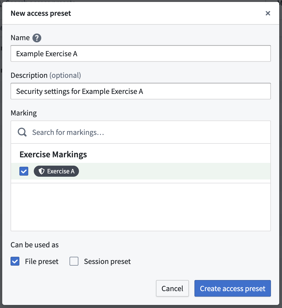Click Cancel to abandon the preset

pyautogui.click(x=172, y=288)
